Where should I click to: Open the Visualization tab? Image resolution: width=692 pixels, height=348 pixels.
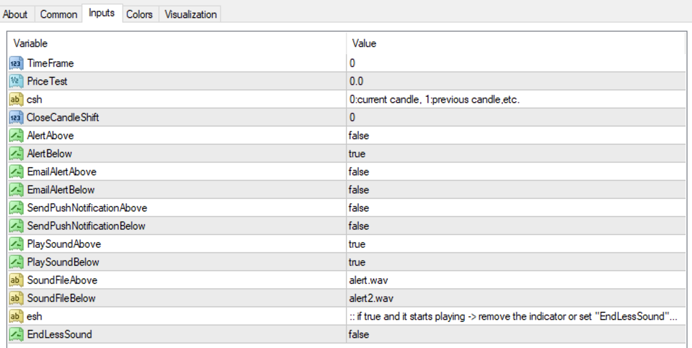[191, 14]
